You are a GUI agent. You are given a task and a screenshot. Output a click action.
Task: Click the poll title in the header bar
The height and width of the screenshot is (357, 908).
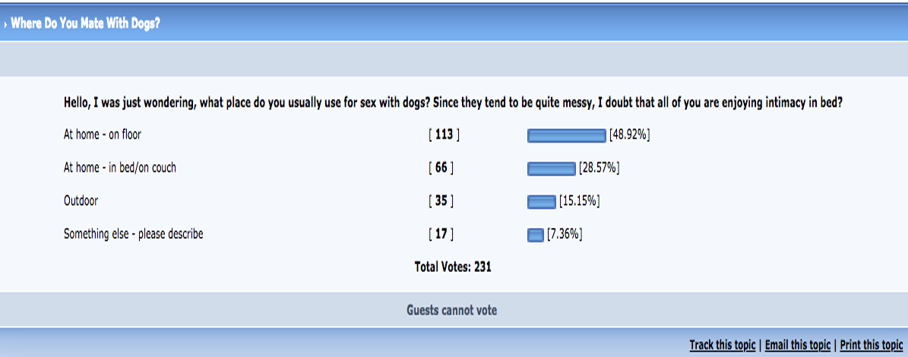click(86, 24)
